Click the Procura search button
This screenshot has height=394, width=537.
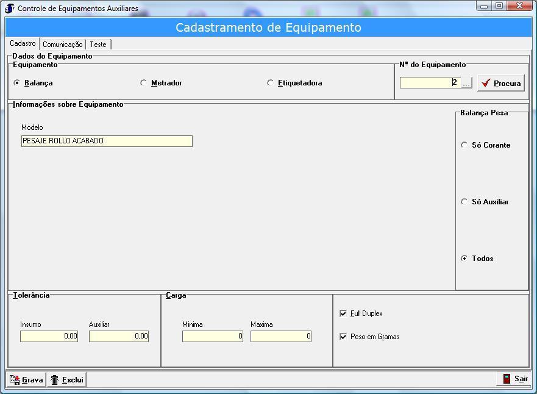[500, 83]
